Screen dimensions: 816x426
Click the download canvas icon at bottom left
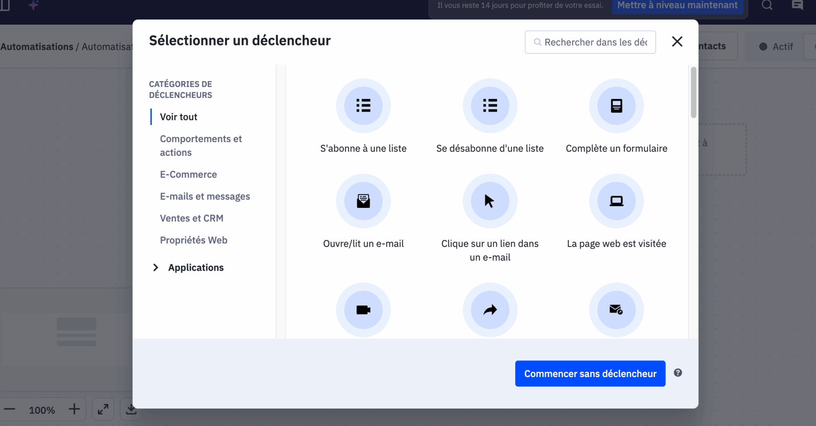tap(131, 409)
